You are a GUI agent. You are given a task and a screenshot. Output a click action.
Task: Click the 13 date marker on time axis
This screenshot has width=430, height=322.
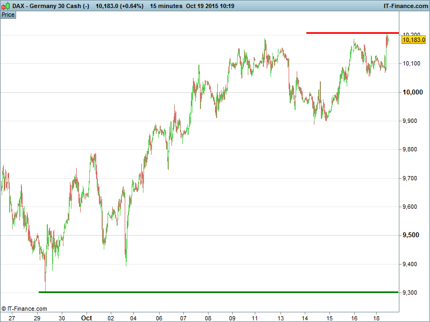pyautogui.click(x=281, y=317)
